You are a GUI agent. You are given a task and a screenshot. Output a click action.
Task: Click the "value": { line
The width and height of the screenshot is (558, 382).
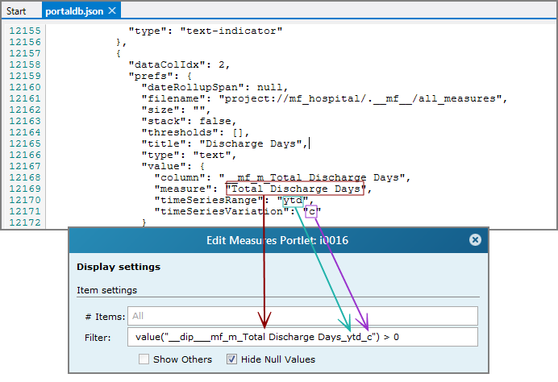tap(173, 167)
